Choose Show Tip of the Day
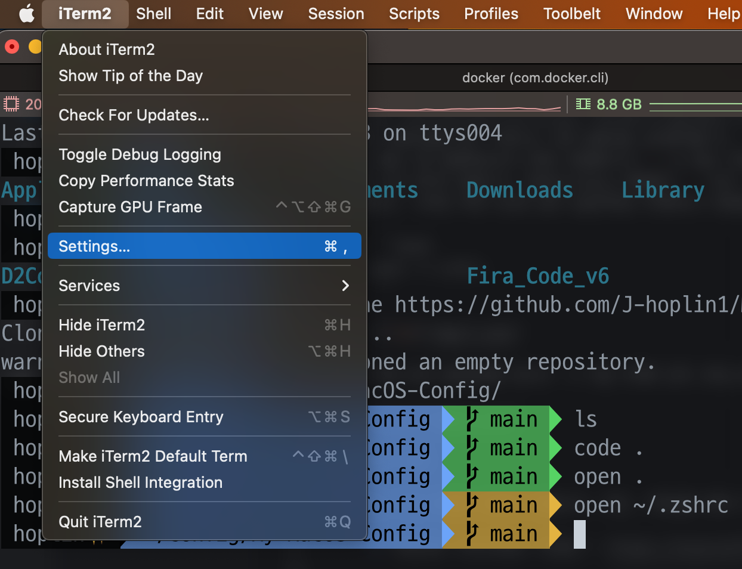This screenshot has width=742, height=569. pyautogui.click(x=205, y=76)
